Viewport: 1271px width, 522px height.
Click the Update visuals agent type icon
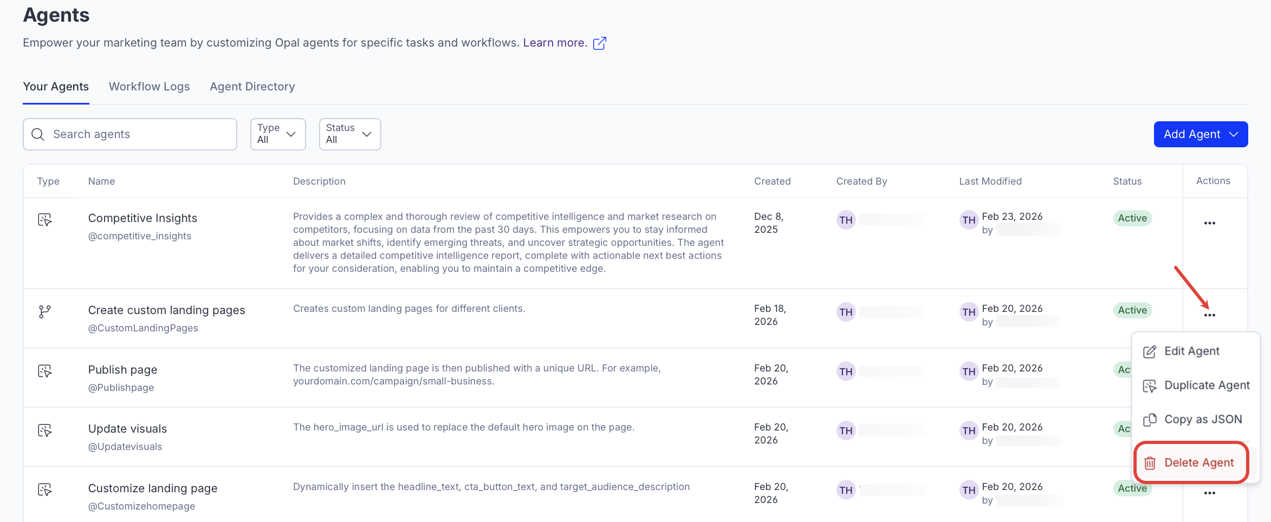45,431
